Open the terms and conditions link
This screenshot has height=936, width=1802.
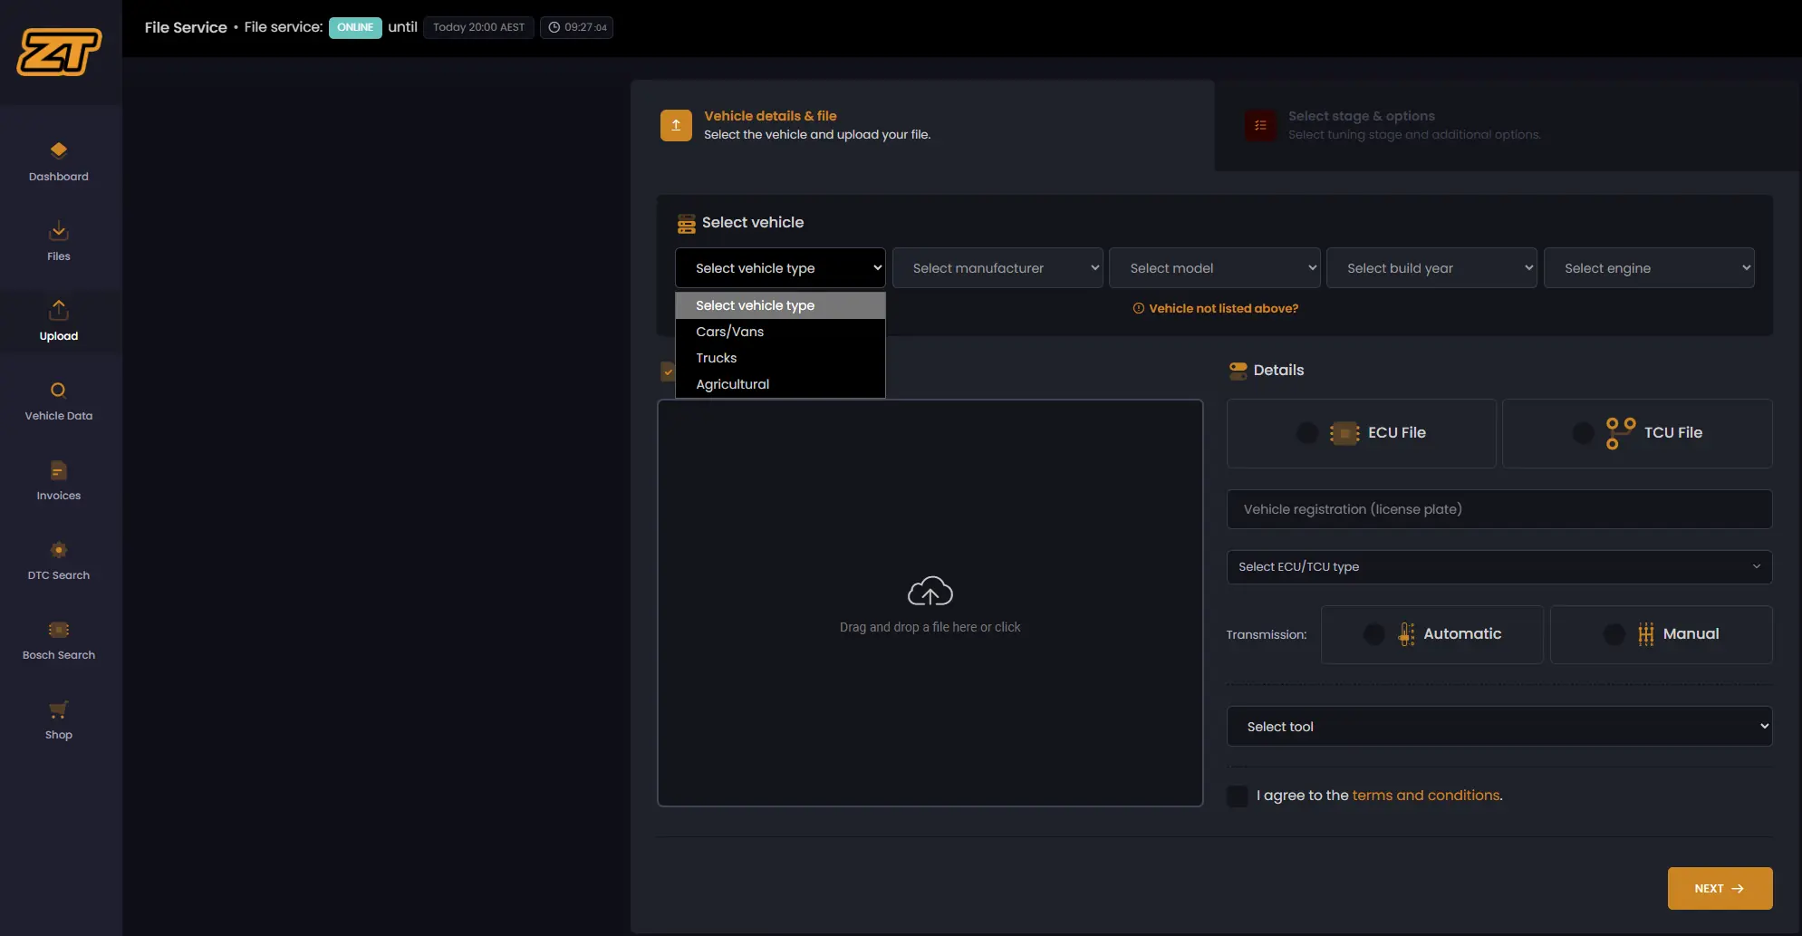pos(1426,796)
